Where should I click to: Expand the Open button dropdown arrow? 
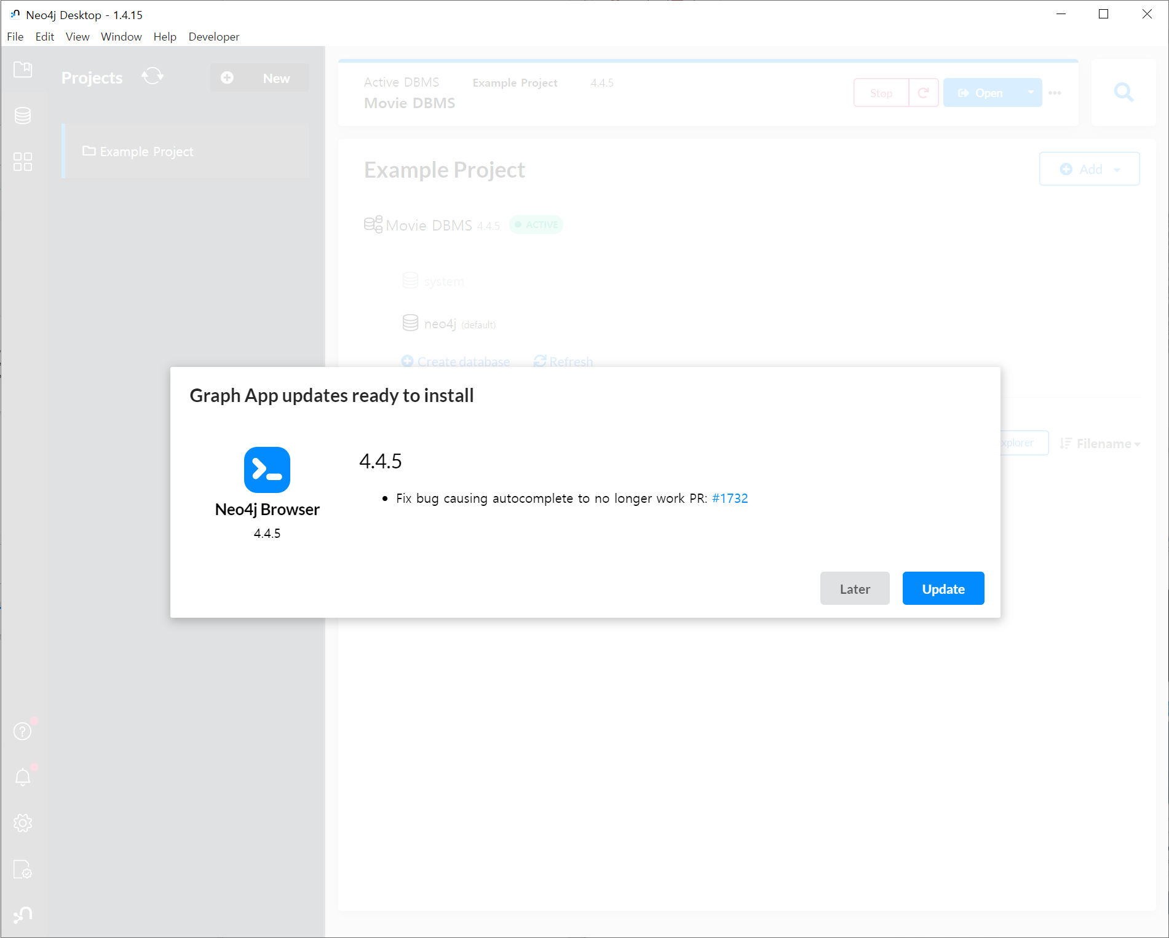tap(1031, 93)
